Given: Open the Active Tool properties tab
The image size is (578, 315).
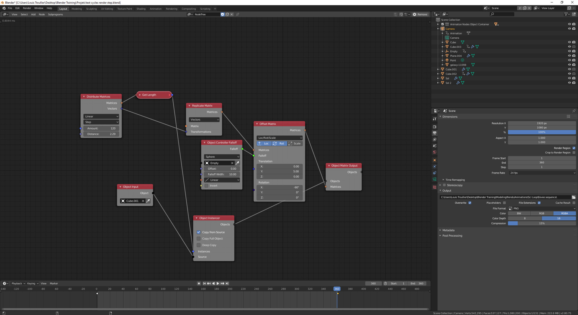Looking at the screenshot, I should 434,119.
